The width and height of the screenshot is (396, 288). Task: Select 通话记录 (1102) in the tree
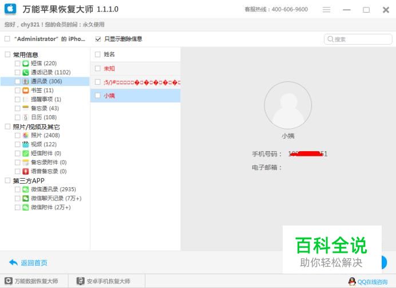point(50,72)
